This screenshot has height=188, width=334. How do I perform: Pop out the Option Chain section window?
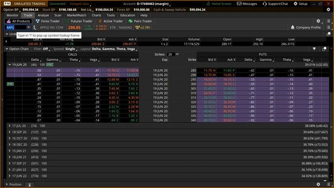324,49
